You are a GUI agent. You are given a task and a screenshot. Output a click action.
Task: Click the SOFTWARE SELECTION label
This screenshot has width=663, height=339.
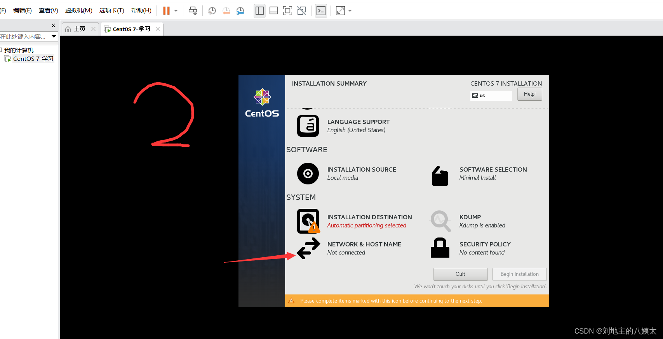(493, 169)
